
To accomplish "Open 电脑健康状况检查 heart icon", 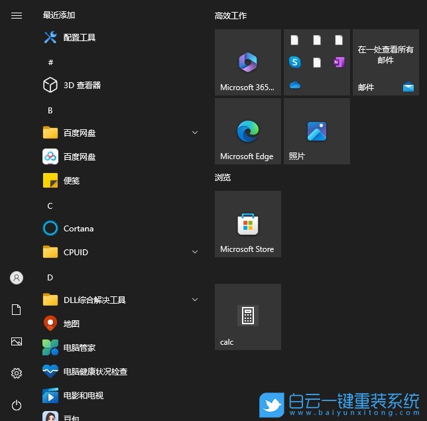I will pyautogui.click(x=50, y=371).
